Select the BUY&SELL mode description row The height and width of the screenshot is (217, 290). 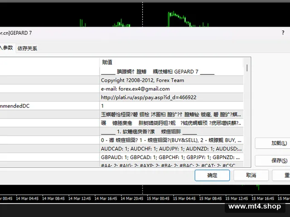point(171,140)
